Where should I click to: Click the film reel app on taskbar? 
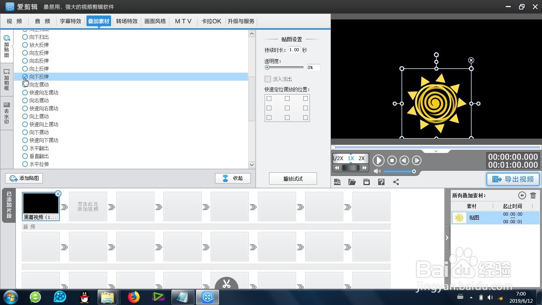[x=60, y=297]
